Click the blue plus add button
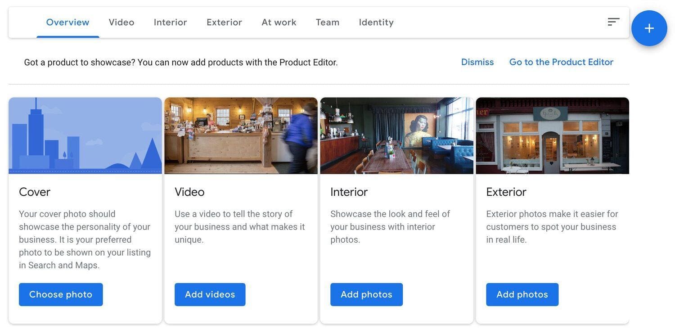Viewport: 675px width, 334px height. [649, 28]
